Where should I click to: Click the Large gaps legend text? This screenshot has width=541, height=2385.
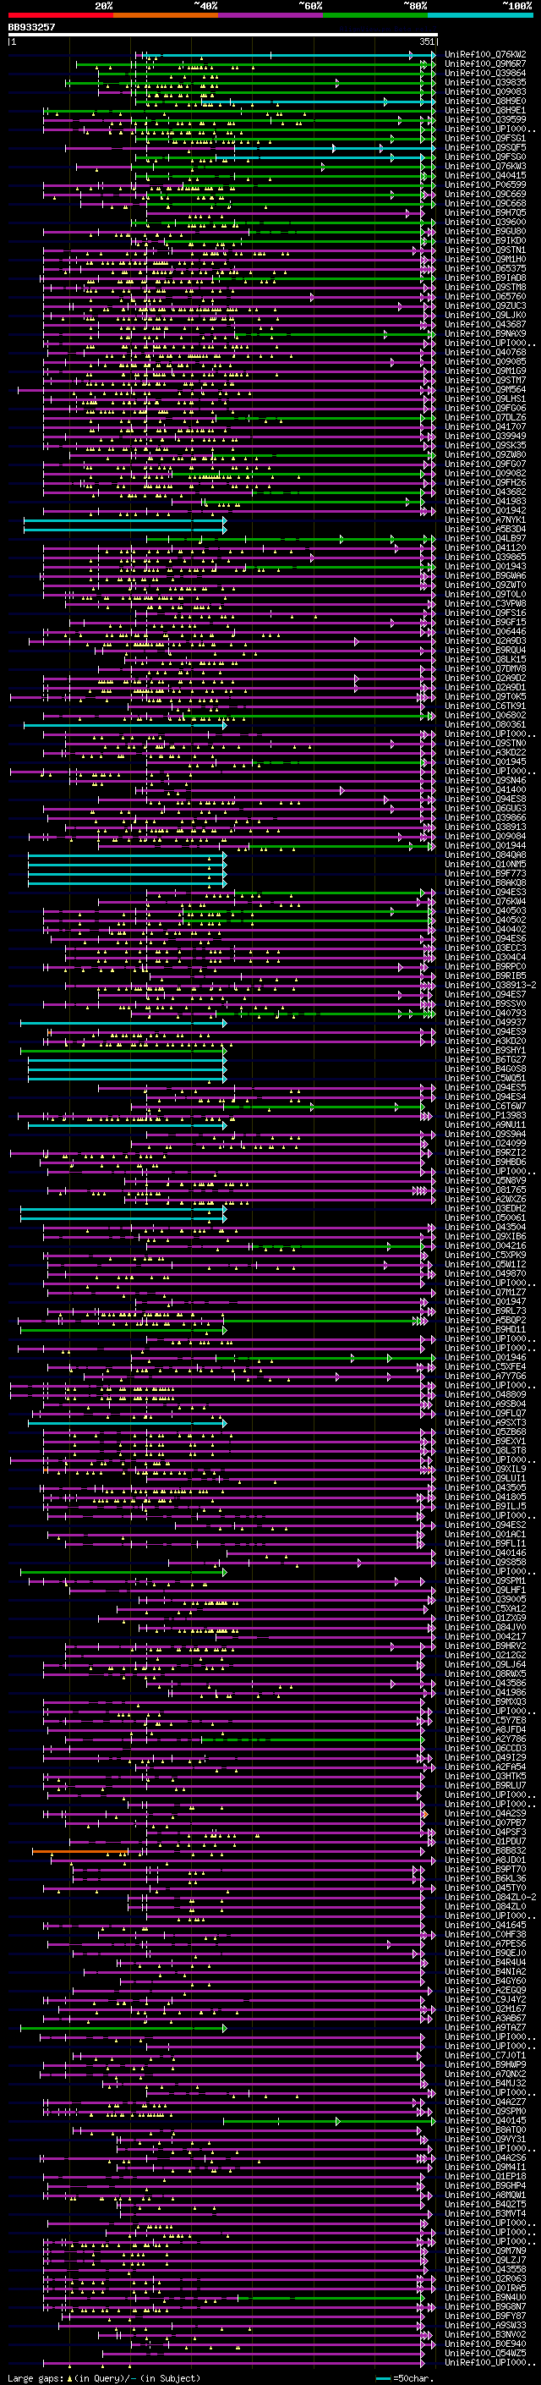pos(104,2377)
